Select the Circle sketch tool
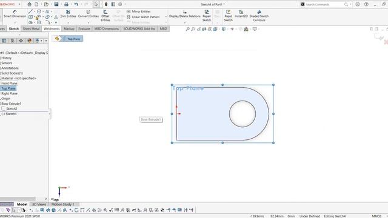Screen dimensions: 388x218 [39, 12]
